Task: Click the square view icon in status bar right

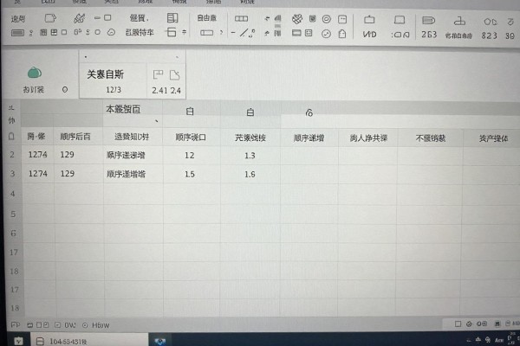Action: (x=458, y=324)
